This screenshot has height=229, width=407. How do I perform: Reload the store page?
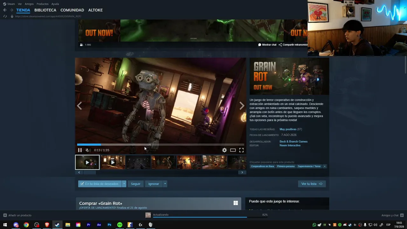(5, 16)
